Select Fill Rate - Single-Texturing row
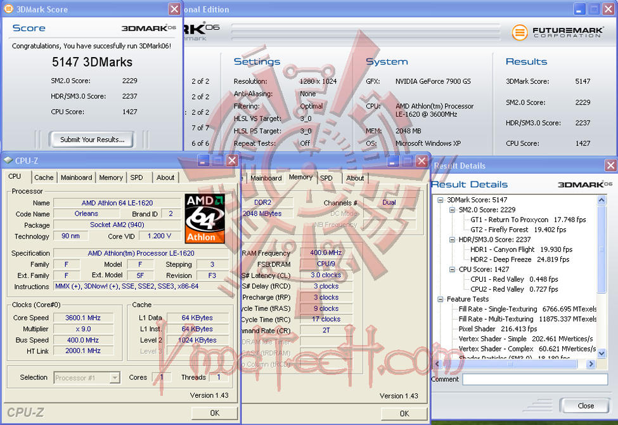Screen dimensions: 618x425 (527, 309)
